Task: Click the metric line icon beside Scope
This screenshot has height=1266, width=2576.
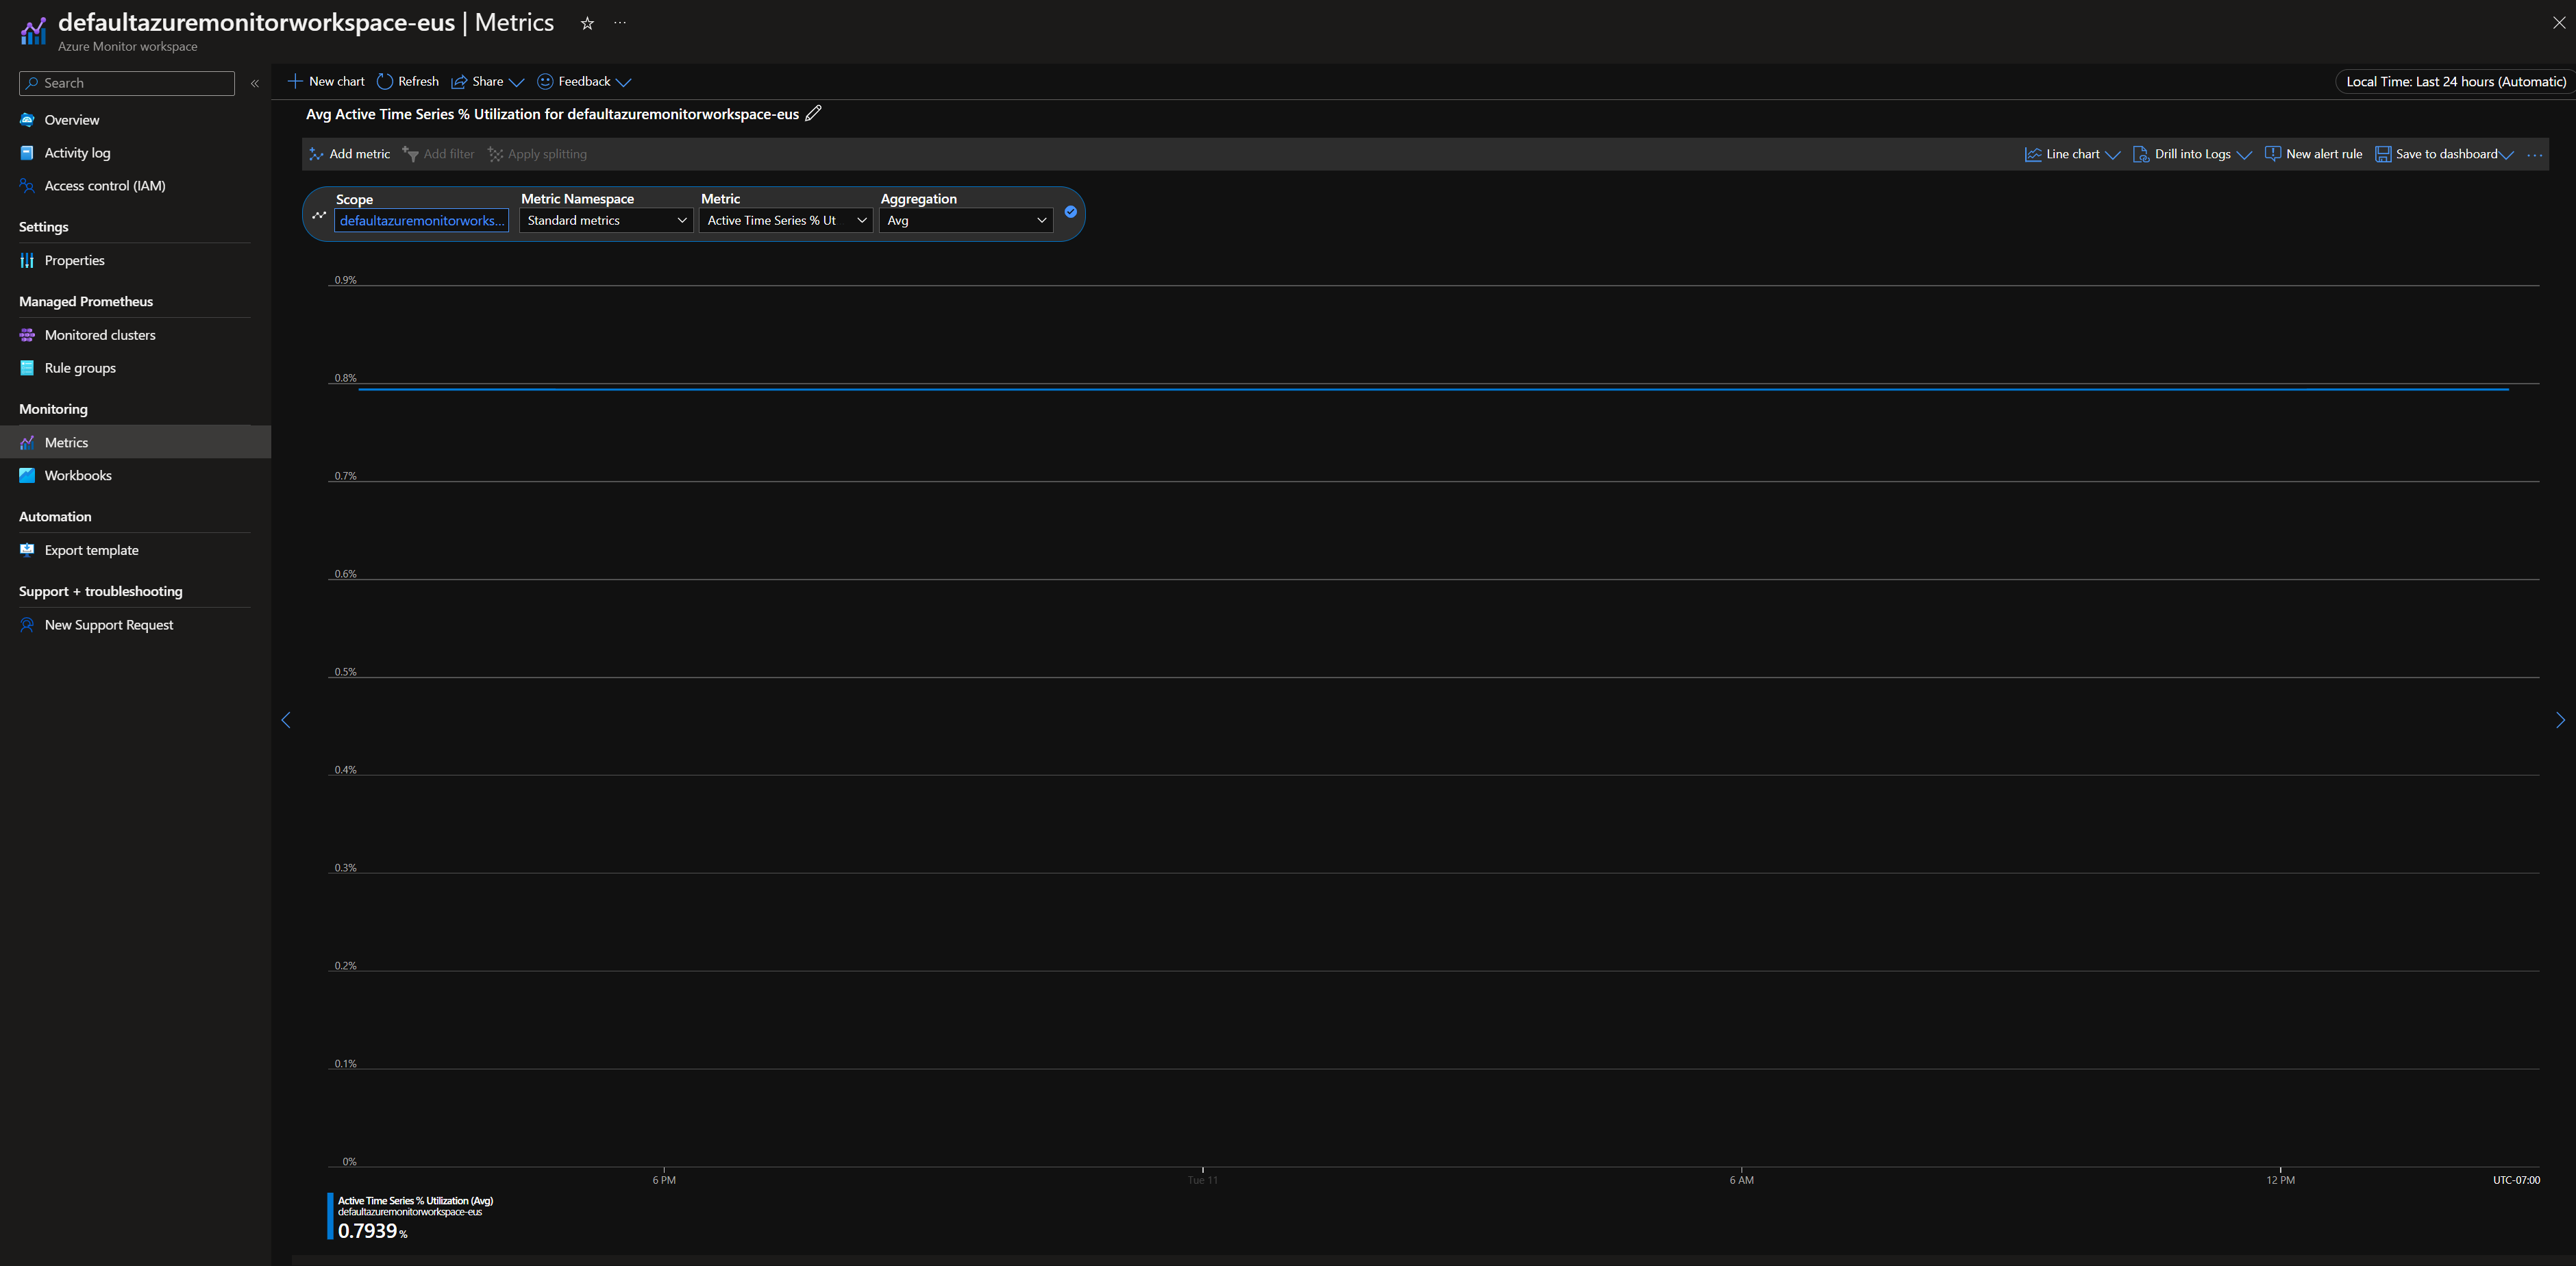Action: click(319, 215)
